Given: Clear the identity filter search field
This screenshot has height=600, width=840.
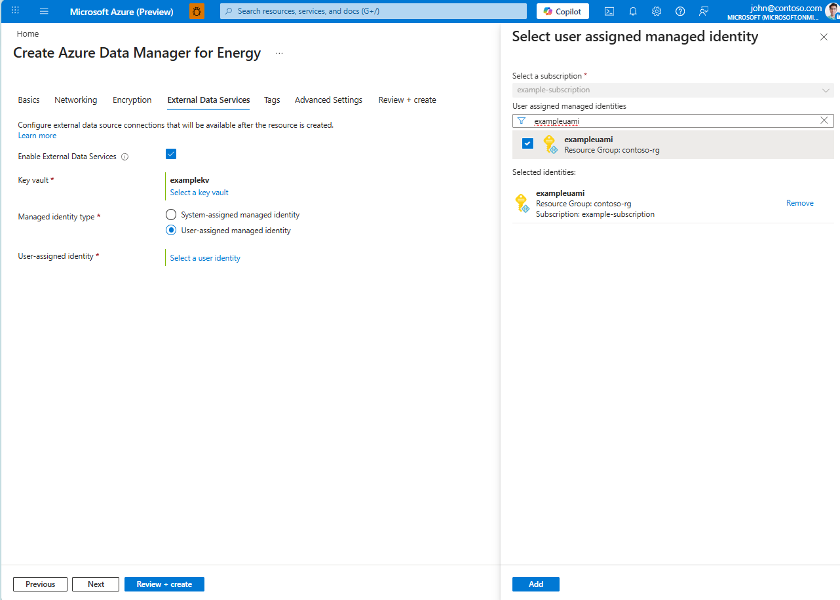Looking at the screenshot, I should coord(824,121).
